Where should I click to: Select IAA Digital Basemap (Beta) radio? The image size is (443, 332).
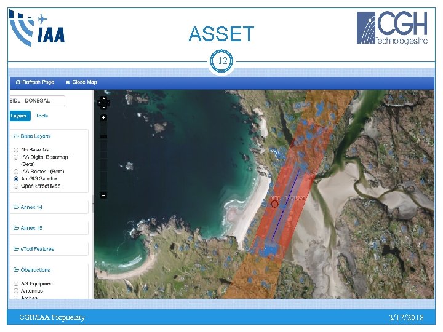coord(16,157)
